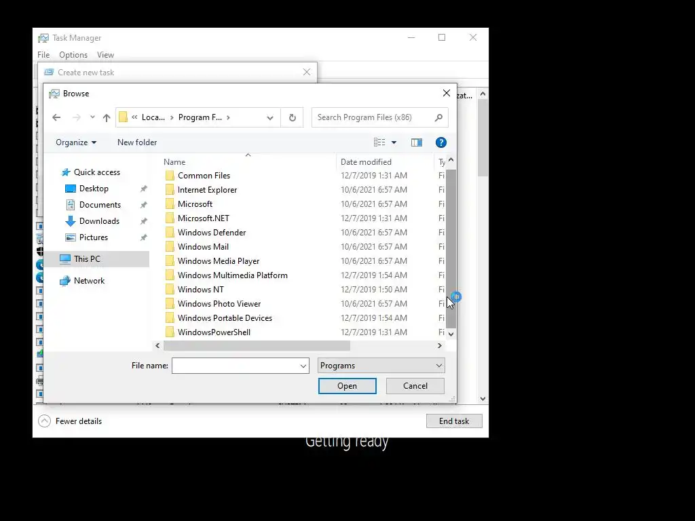Viewport: 695px width, 521px height.
Task: Click the pin icon next to Downloads
Action: (143, 221)
